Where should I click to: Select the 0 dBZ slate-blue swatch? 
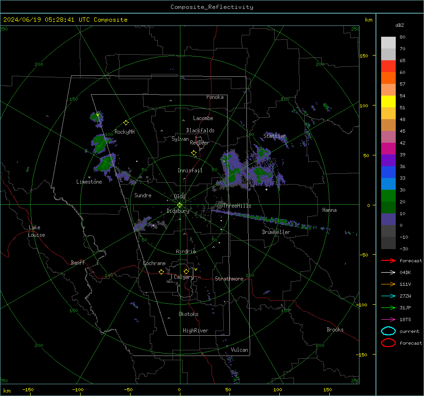pyautogui.click(x=388, y=219)
